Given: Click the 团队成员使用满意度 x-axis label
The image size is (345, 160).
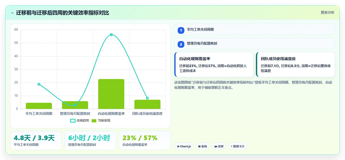Looking at the screenshot, I should [x=147, y=114].
